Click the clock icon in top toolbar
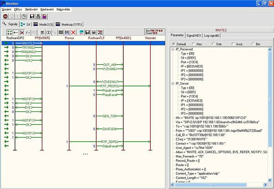This screenshot has height=189, width=274. [24, 16]
